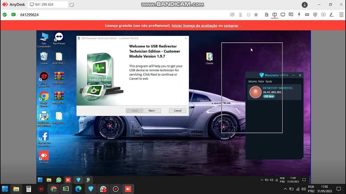Screen dimensions: 346x194
Task: Click POR PTB2 language indicator in local taskbar
Action: tap(311, 189)
